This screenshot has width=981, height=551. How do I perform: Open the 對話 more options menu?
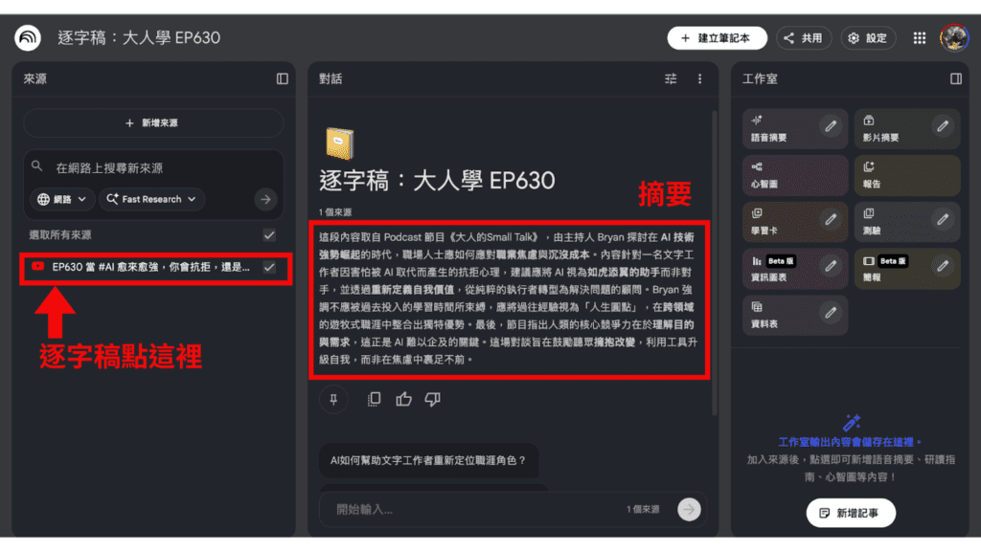point(699,78)
